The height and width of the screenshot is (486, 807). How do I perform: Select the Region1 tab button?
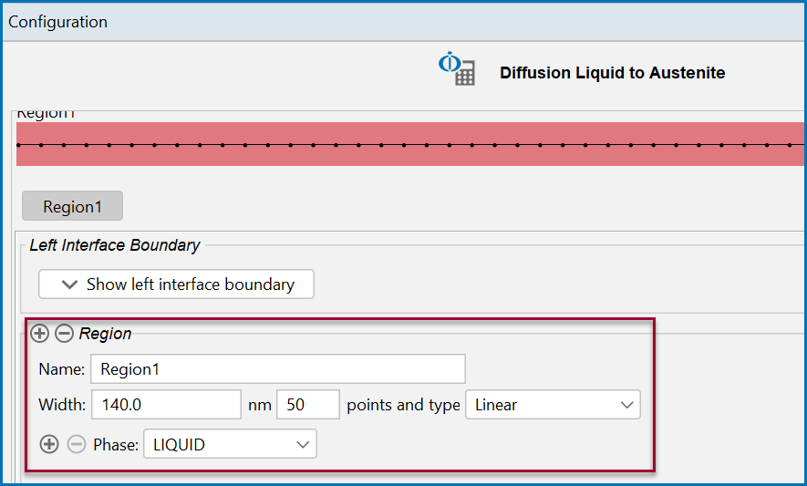pyautogui.click(x=72, y=206)
